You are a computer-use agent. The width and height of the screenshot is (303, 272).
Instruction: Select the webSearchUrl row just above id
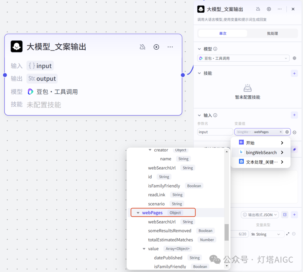coord(175,168)
